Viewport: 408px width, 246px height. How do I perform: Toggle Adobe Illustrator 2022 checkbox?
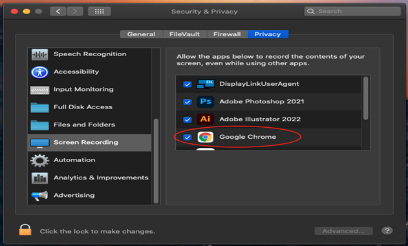click(x=188, y=119)
